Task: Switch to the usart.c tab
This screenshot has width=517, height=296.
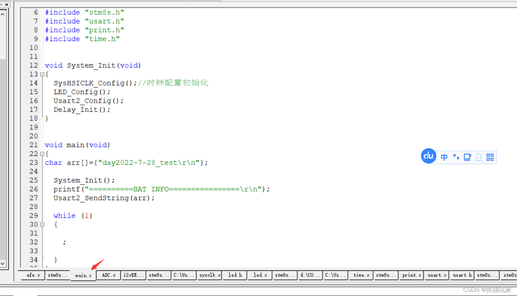Action: click(437, 275)
